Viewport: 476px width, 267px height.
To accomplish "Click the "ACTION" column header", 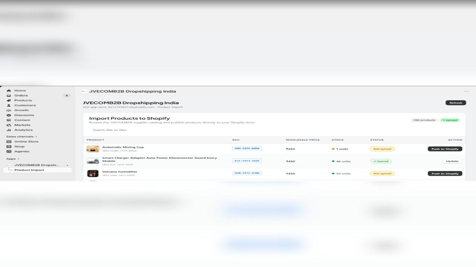I will coord(455,140).
